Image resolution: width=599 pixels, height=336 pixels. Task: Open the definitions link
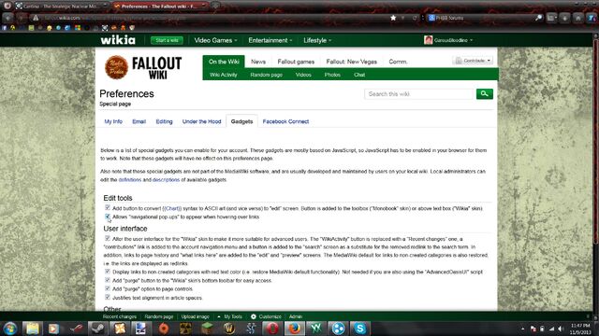[130, 180]
